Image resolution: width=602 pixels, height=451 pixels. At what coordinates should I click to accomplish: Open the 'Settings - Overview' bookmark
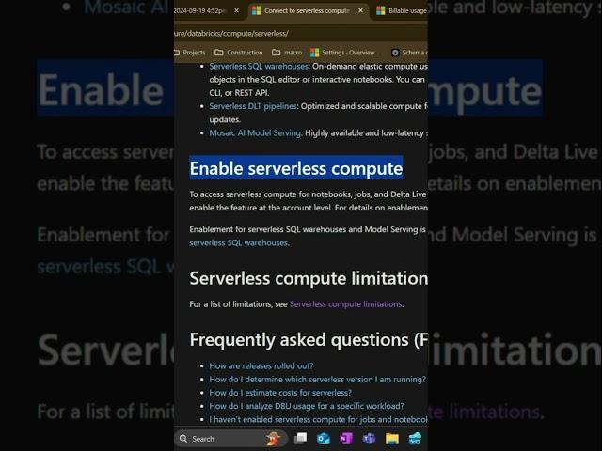345,53
